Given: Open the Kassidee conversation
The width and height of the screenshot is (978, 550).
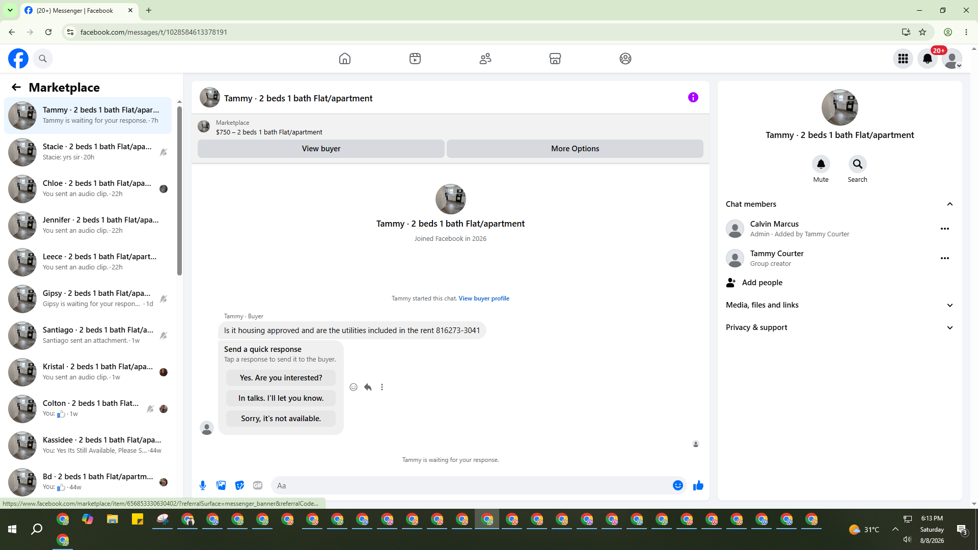Looking at the screenshot, I should coord(88,446).
